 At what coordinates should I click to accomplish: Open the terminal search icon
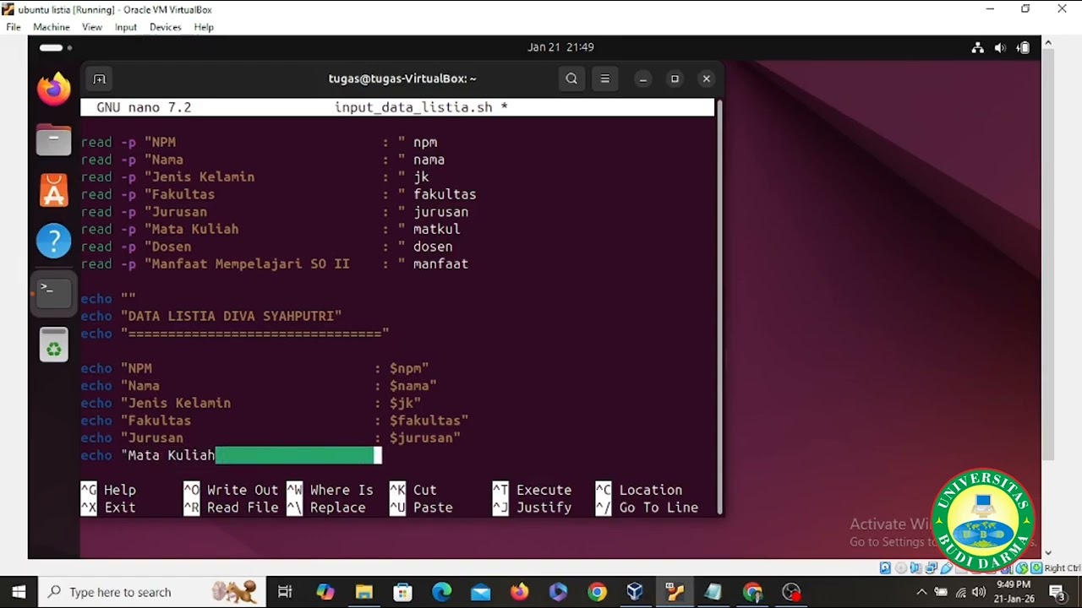[571, 79]
